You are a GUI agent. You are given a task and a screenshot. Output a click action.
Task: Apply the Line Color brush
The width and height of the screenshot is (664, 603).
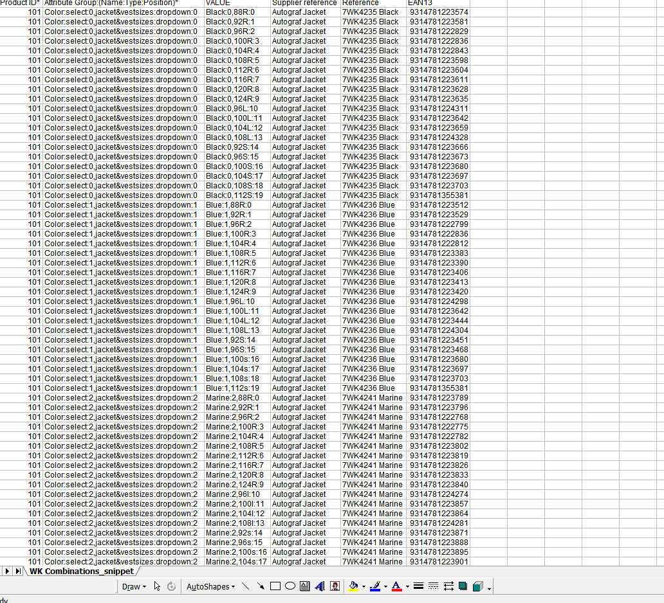pyautogui.click(x=374, y=586)
